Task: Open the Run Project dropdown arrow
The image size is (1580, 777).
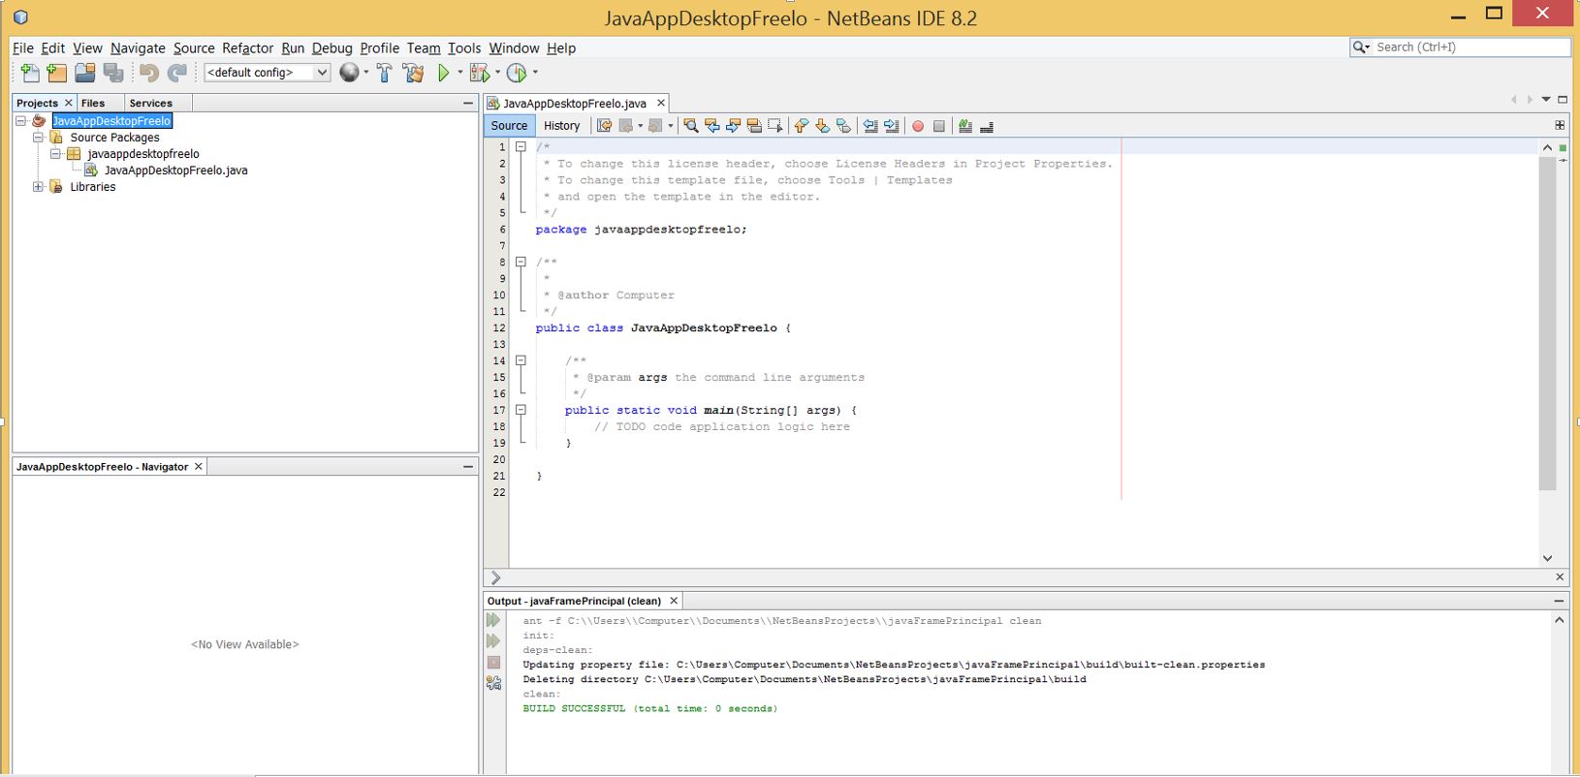Action: tap(460, 73)
